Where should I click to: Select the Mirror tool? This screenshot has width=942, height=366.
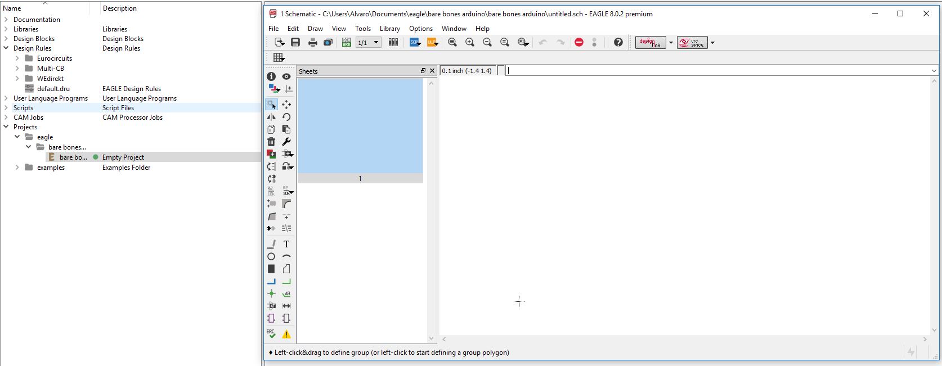271,117
